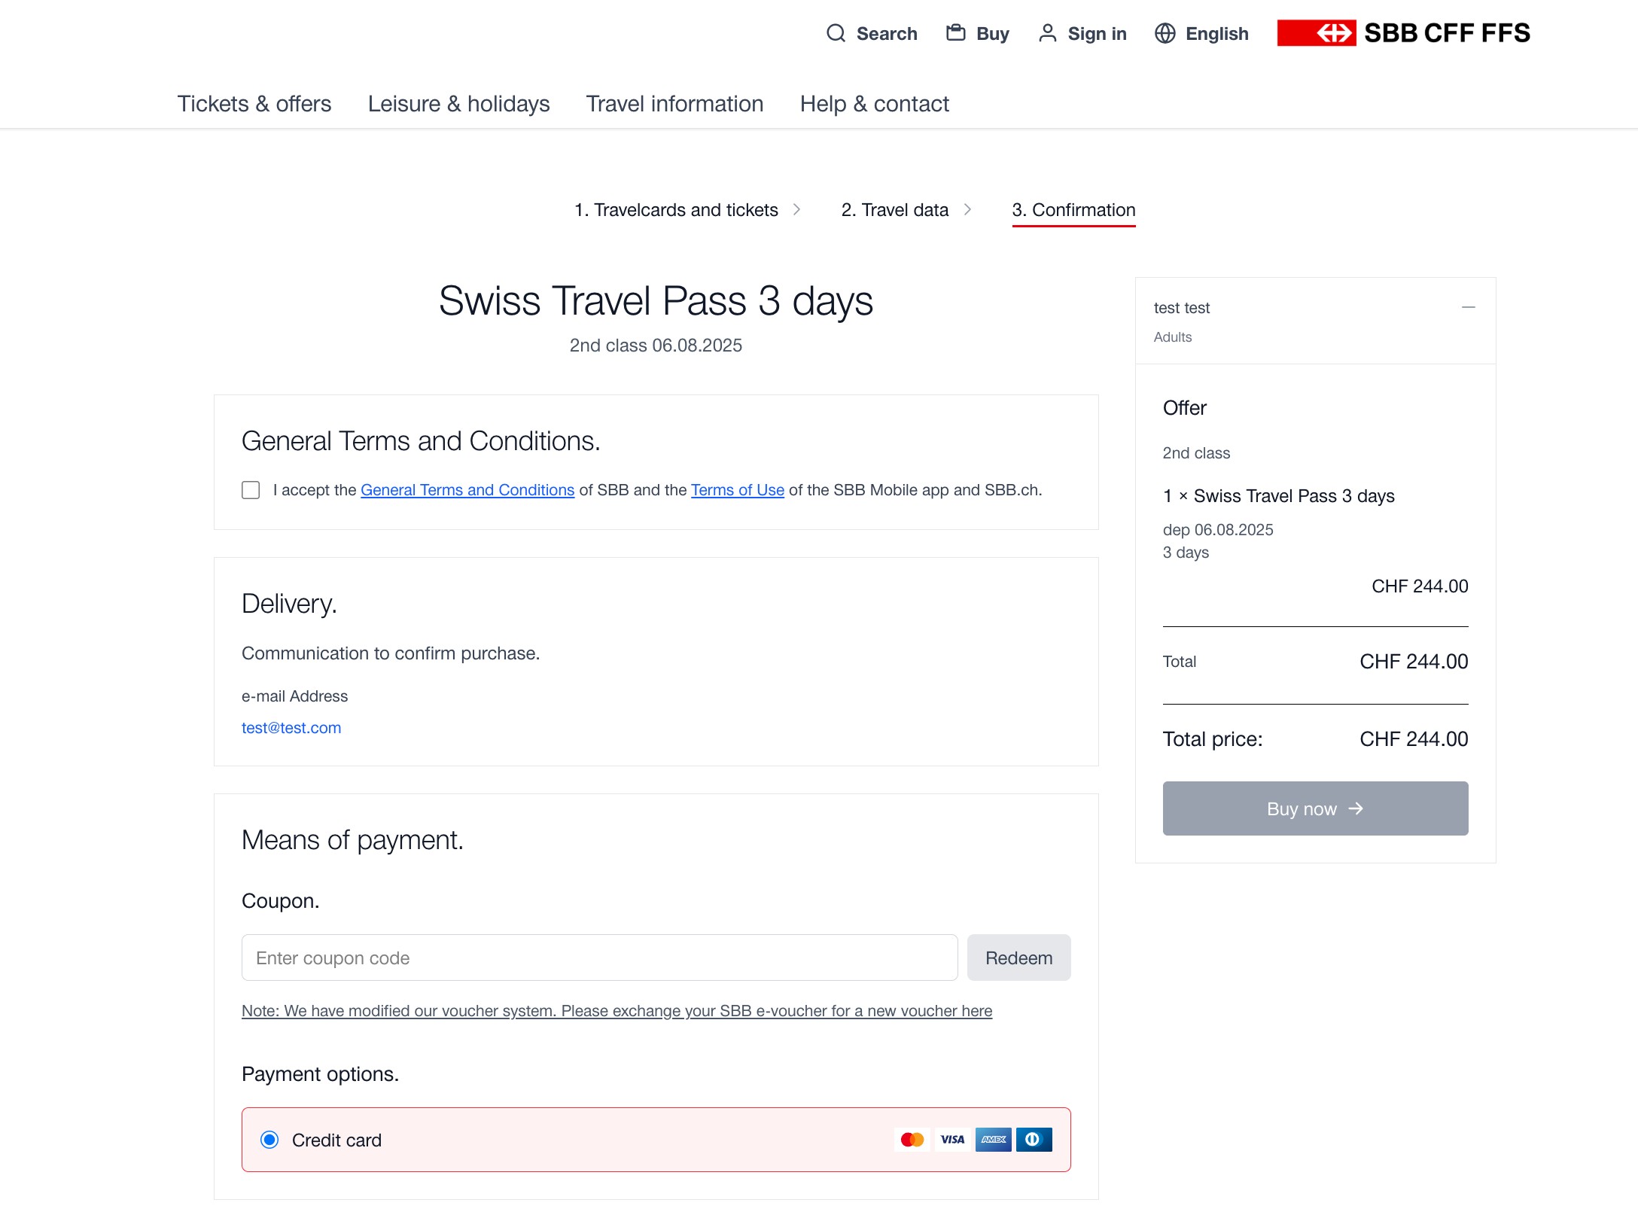Click the Redeem coupon button
Viewport: 1638px width, 1227px height.
pos(1019,958)
